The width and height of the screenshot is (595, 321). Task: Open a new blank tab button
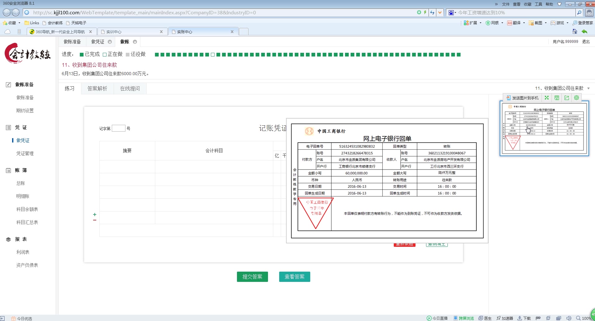click(244, 32)
